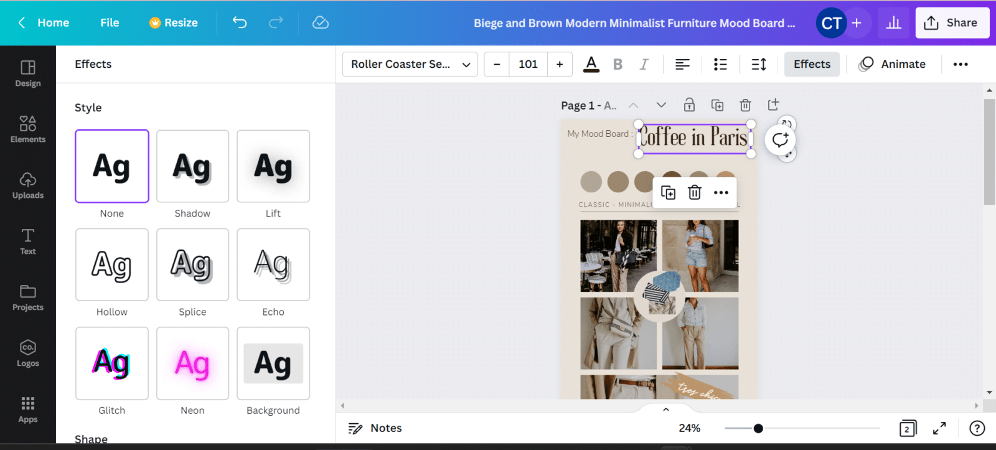Open the Logos sidebar panel
Screen dimensions: 996x450
(x=28, y=354)
